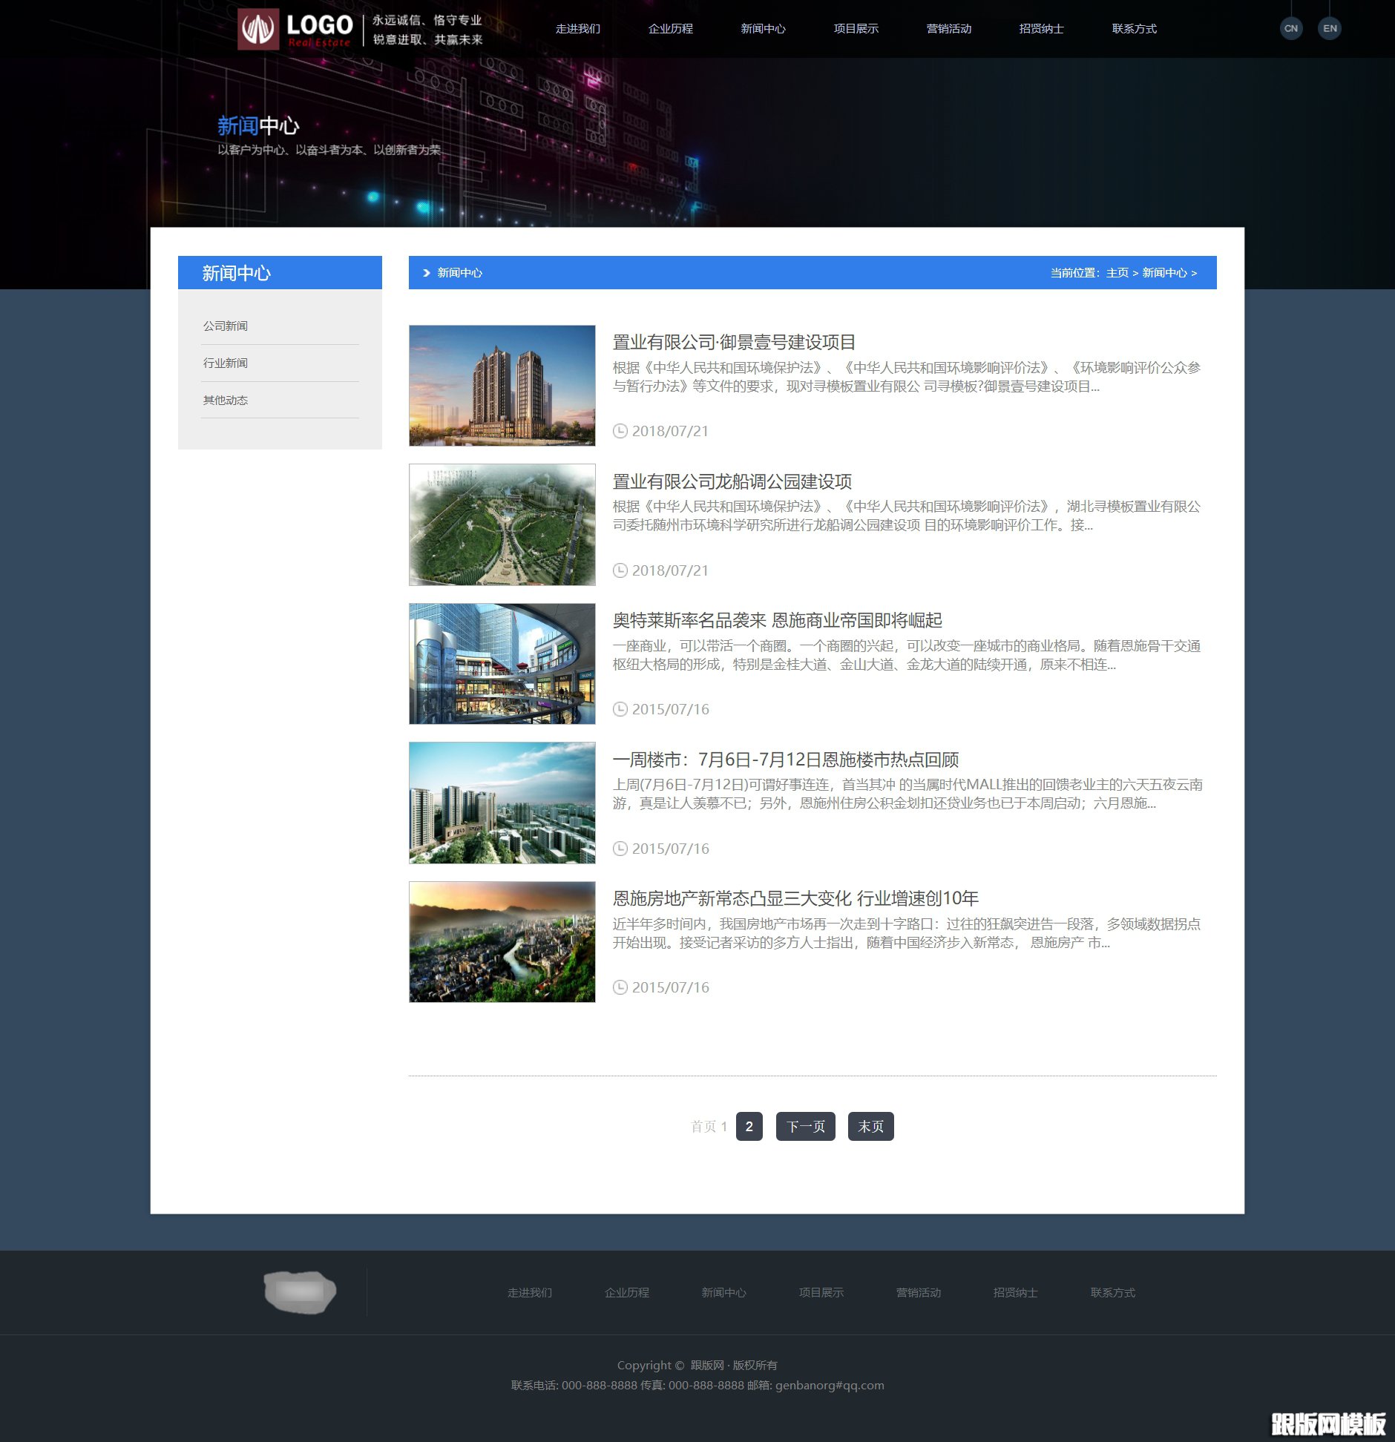
Task: Click the 下一页 pagination button
Action: tap(805, 1126)
